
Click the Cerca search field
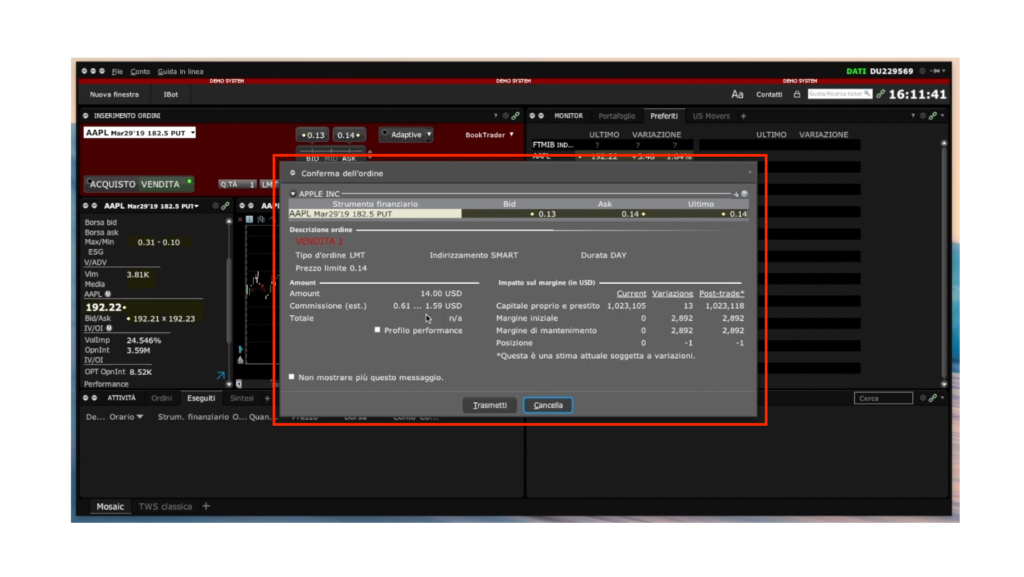tap(883, 398)
